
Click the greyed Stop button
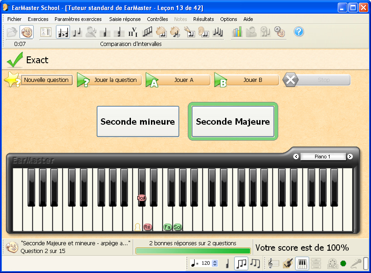point(317,80)
